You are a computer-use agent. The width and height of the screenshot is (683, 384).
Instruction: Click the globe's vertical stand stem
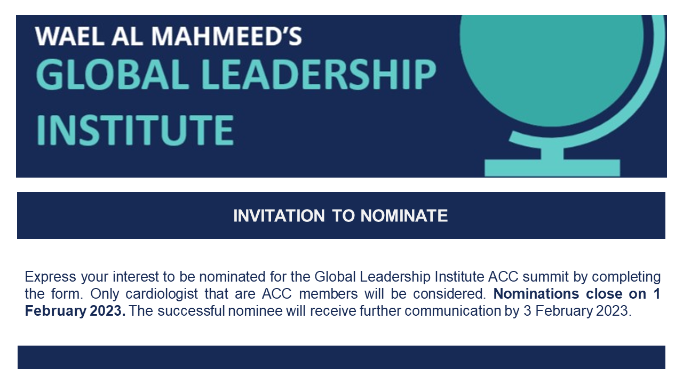[x=553, y=152]
